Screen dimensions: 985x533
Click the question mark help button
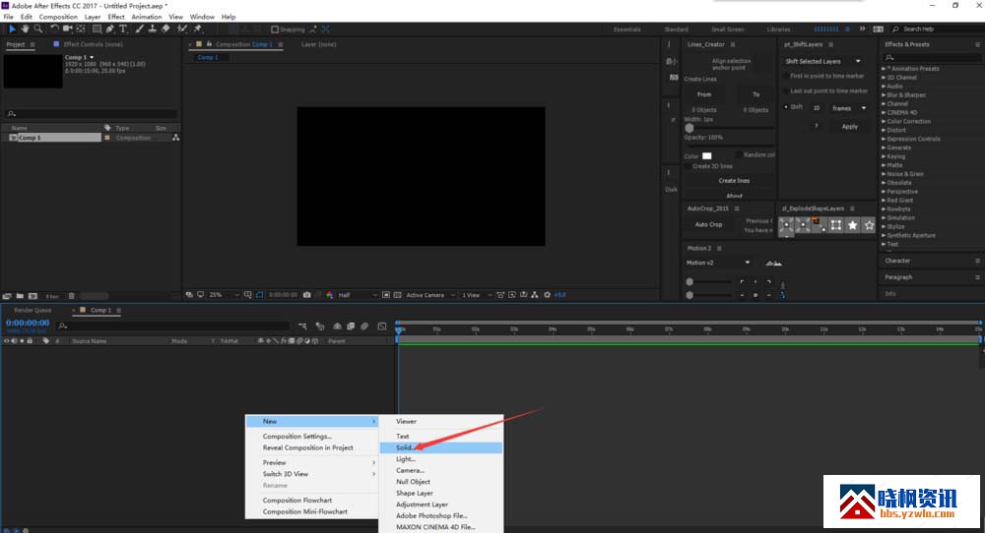[816, 127]
